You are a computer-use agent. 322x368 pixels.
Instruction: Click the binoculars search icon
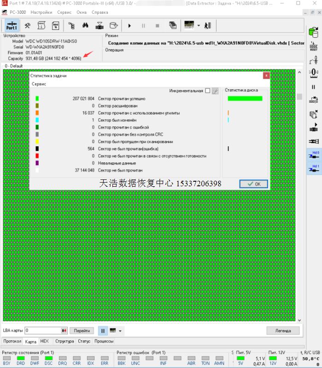point(85,26)
